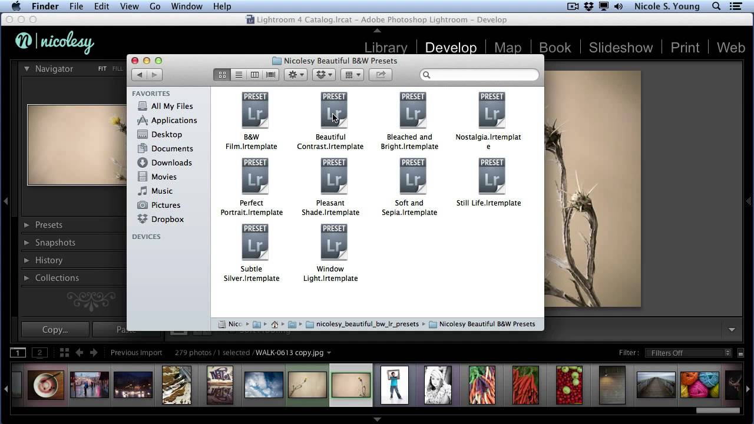Open grid view icon in filmstrip bar
Image resolution: width=754 pixels, height=424 pixels.
click(x=64, y=353)
